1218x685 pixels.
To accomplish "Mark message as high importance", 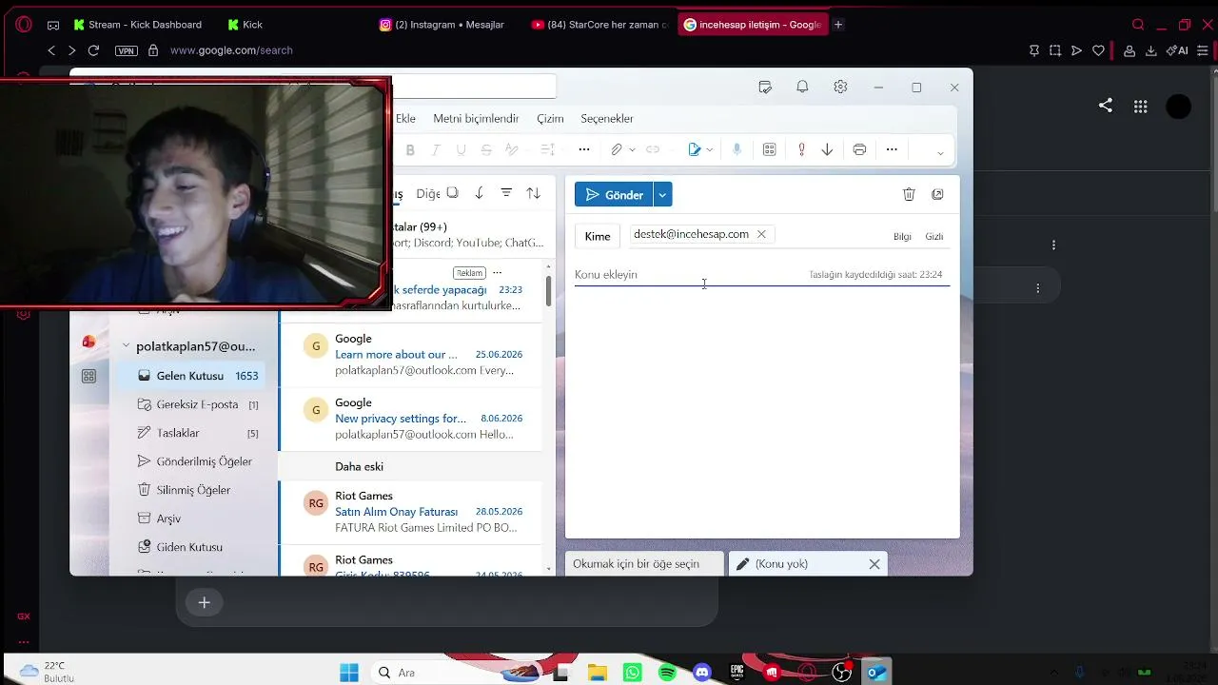I will pos(801,149).
